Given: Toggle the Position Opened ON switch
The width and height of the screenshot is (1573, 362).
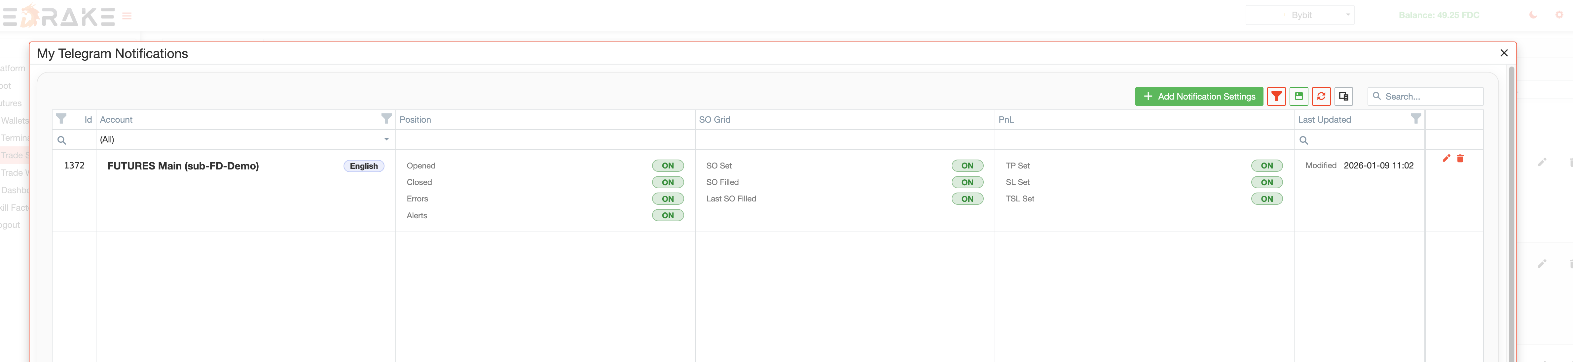Looking at the screenshot, I should (x=668, y=166).
